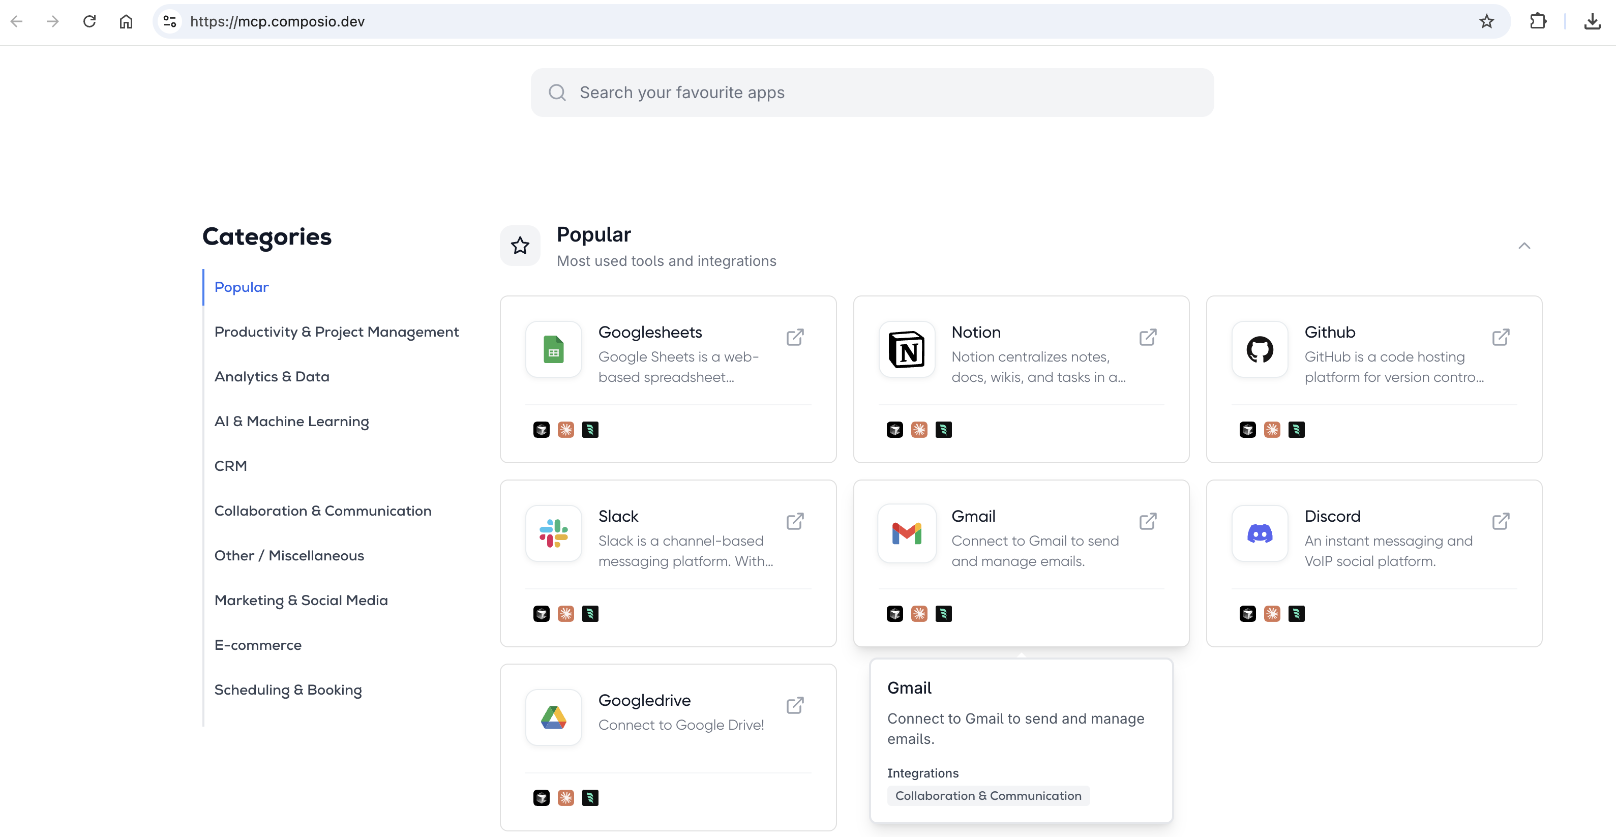This screenshot has width=1616, height=837.
Task: Click the Windsurf icon on the Slack card
Action: tap(590, 614)
